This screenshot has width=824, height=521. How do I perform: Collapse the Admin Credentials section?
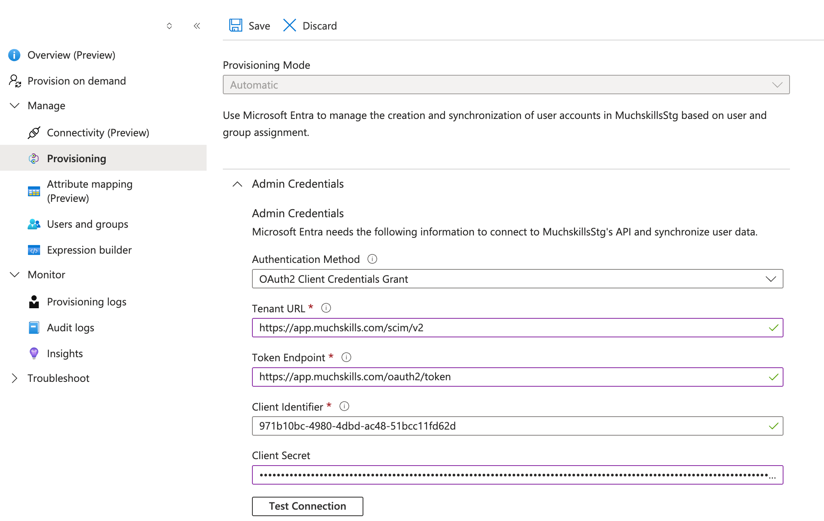coord(237,184)
